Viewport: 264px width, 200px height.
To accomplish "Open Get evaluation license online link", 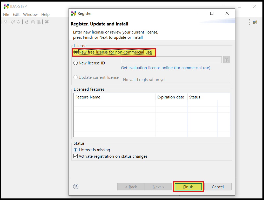I will (166, 68).
